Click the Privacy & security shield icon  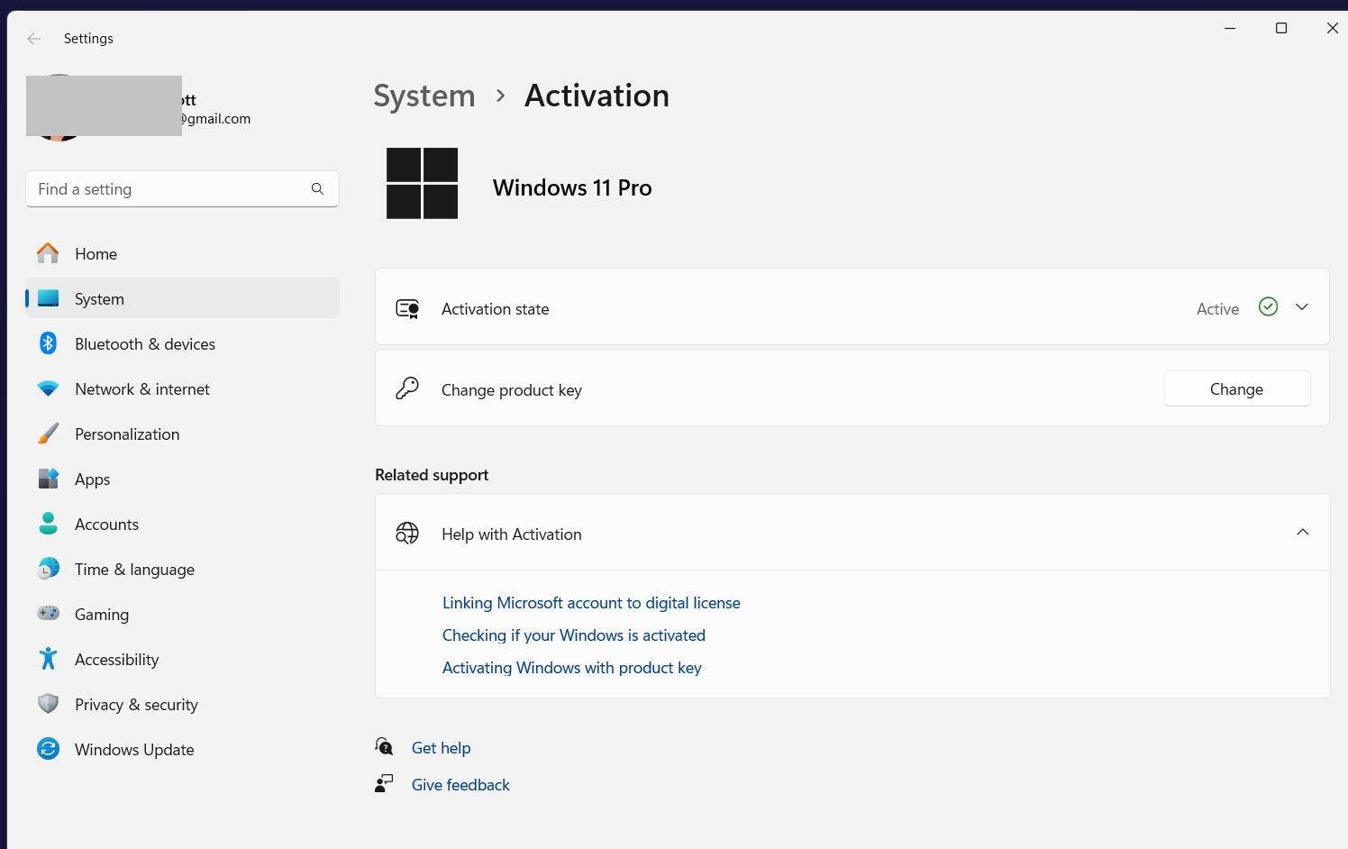[48, 704]
